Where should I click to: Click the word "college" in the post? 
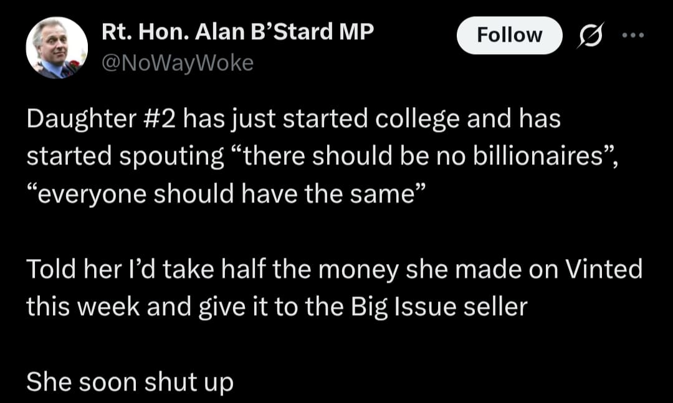tap(417, 120)
